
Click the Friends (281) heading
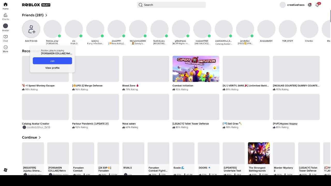(x=33, y=15)
